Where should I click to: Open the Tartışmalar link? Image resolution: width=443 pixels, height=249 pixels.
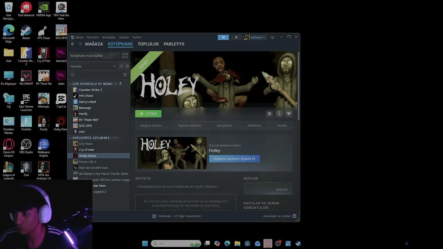pyautogui.click(x=224, y=126)
